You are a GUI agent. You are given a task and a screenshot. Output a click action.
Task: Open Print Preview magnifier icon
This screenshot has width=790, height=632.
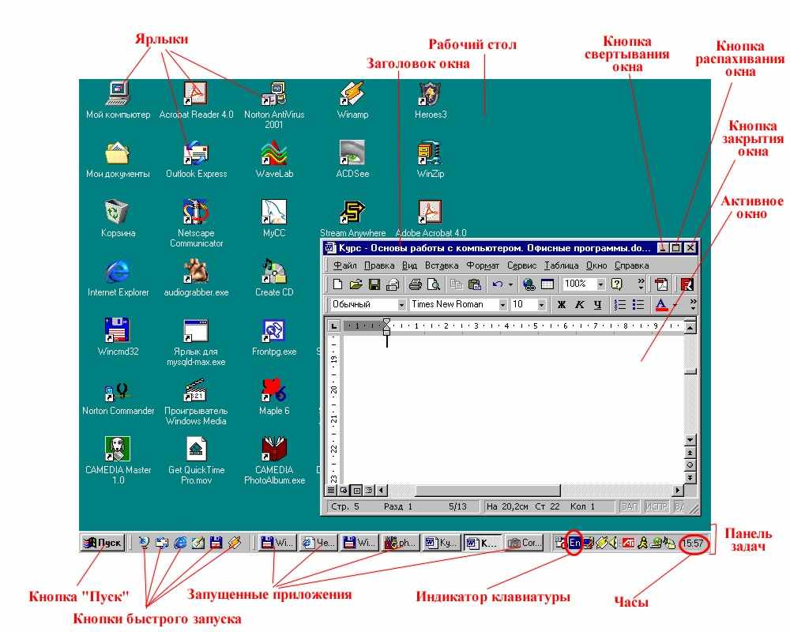click(433, 284)
